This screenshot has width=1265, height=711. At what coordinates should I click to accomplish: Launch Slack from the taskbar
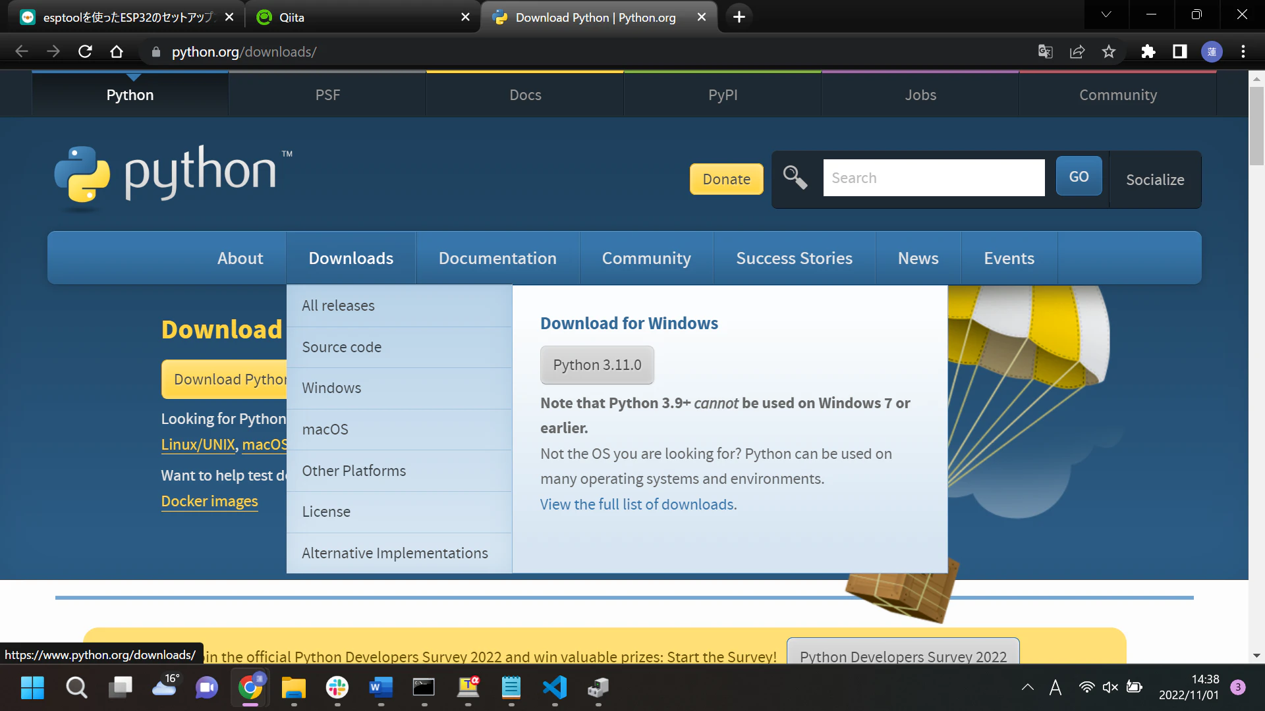coord(337,688)
